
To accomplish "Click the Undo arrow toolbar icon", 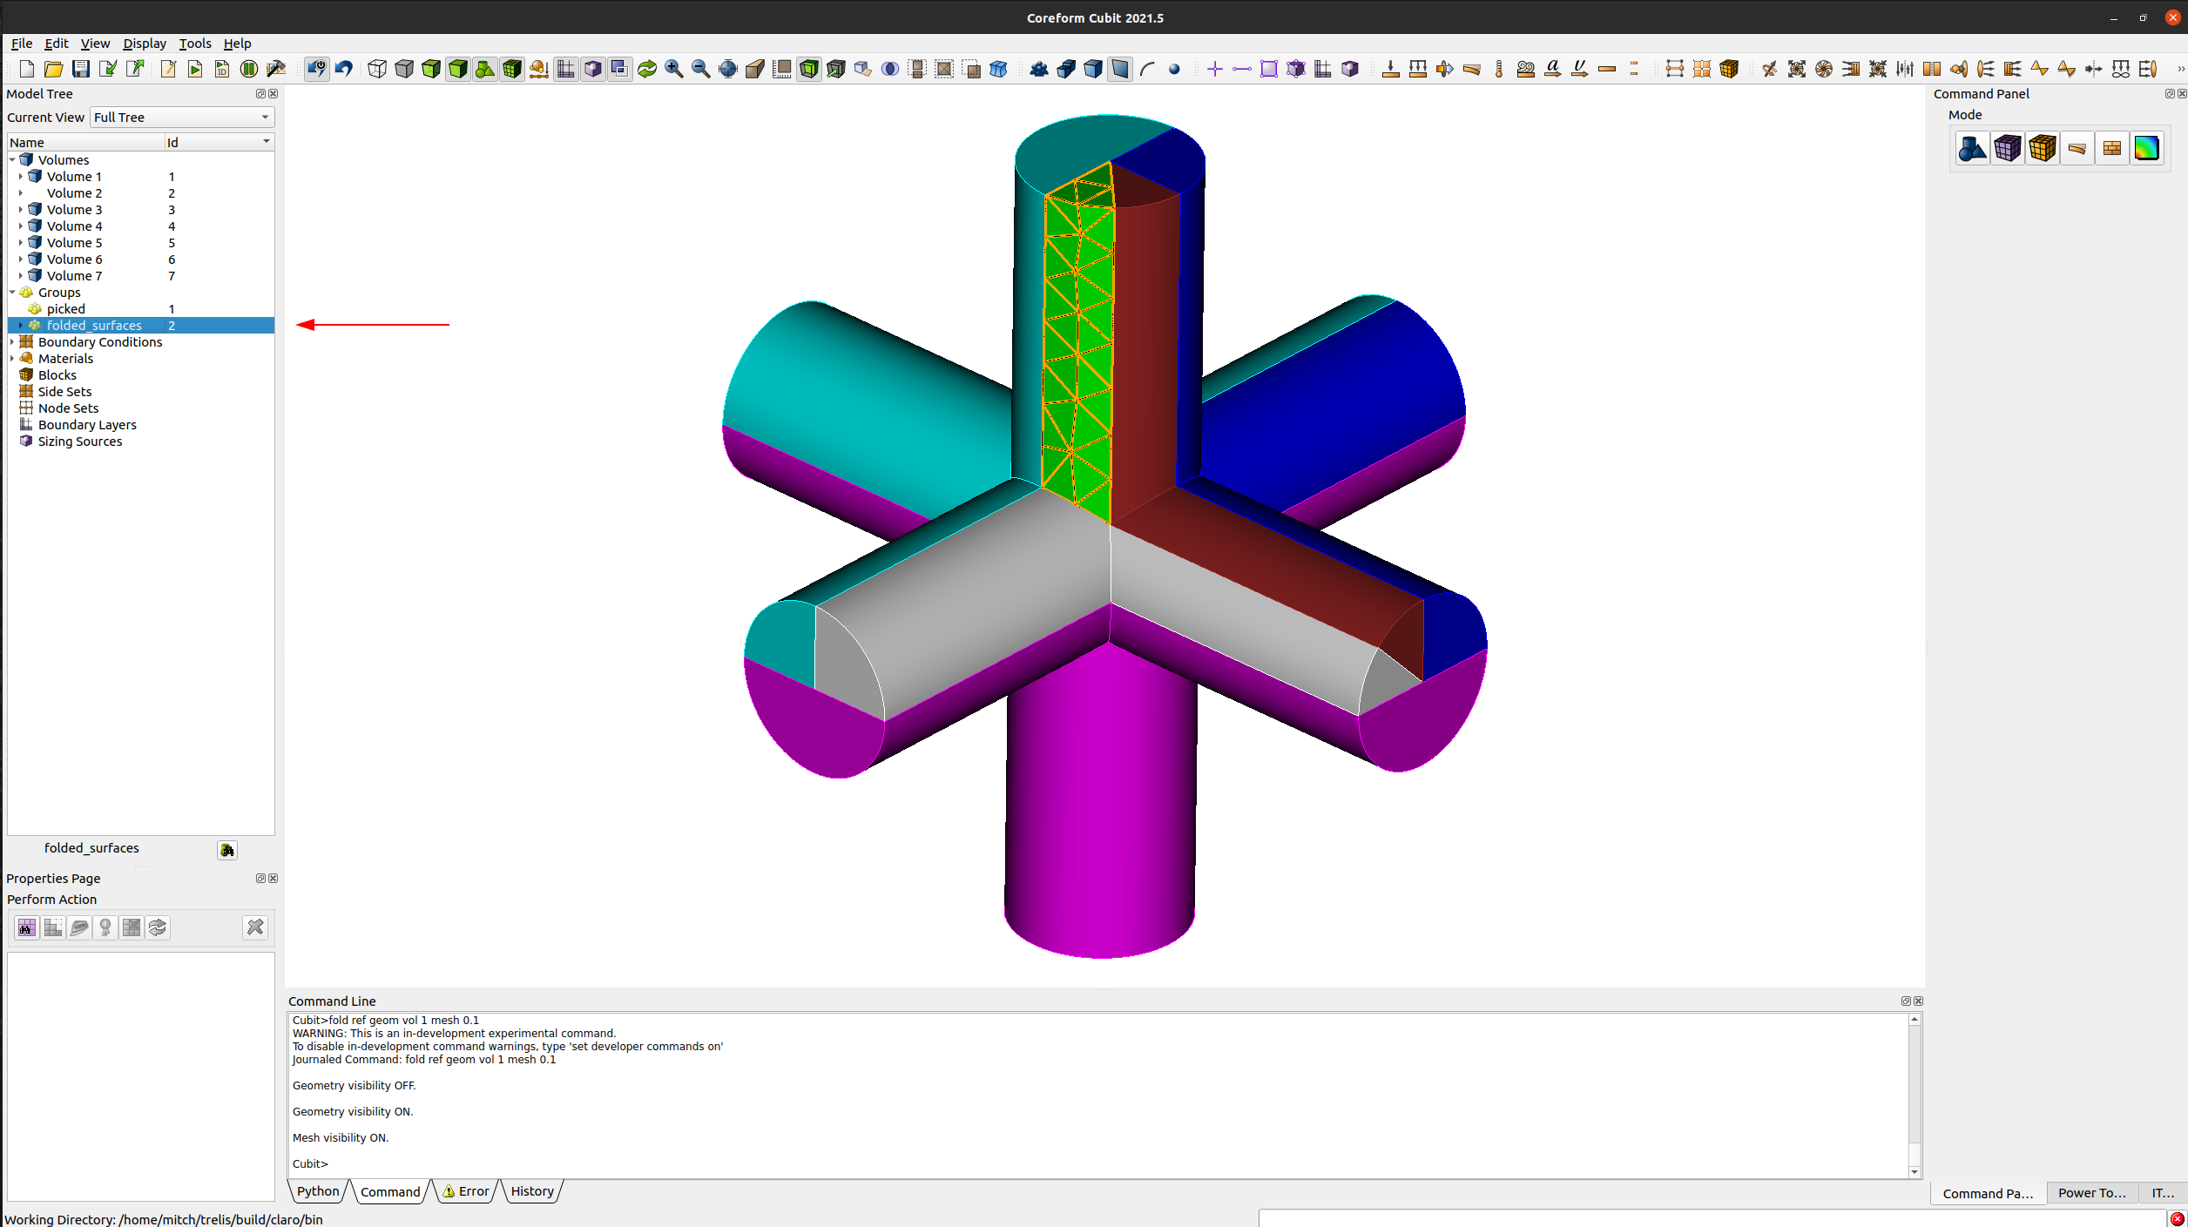I will point(344,69).
